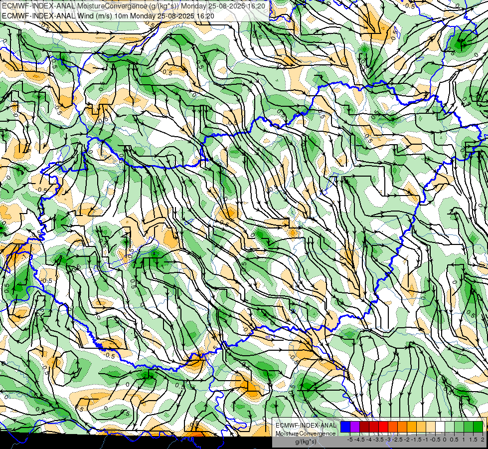488x449 pixels.
Task: Click the Wind (m/s) 10m title line
Action: click(108, 16)
